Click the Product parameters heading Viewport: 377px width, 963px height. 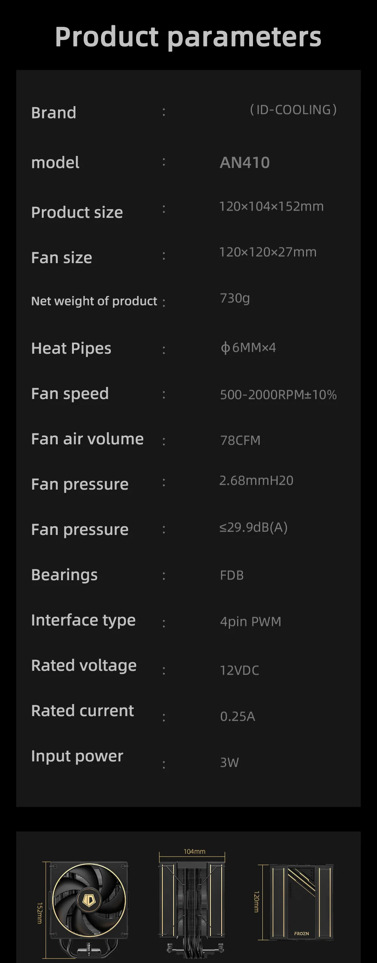188,37
